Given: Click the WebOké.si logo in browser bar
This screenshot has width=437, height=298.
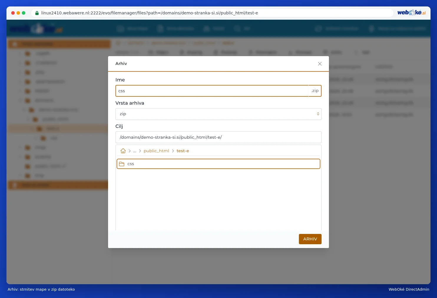Looking at the screenshot, I should (411, 13).
